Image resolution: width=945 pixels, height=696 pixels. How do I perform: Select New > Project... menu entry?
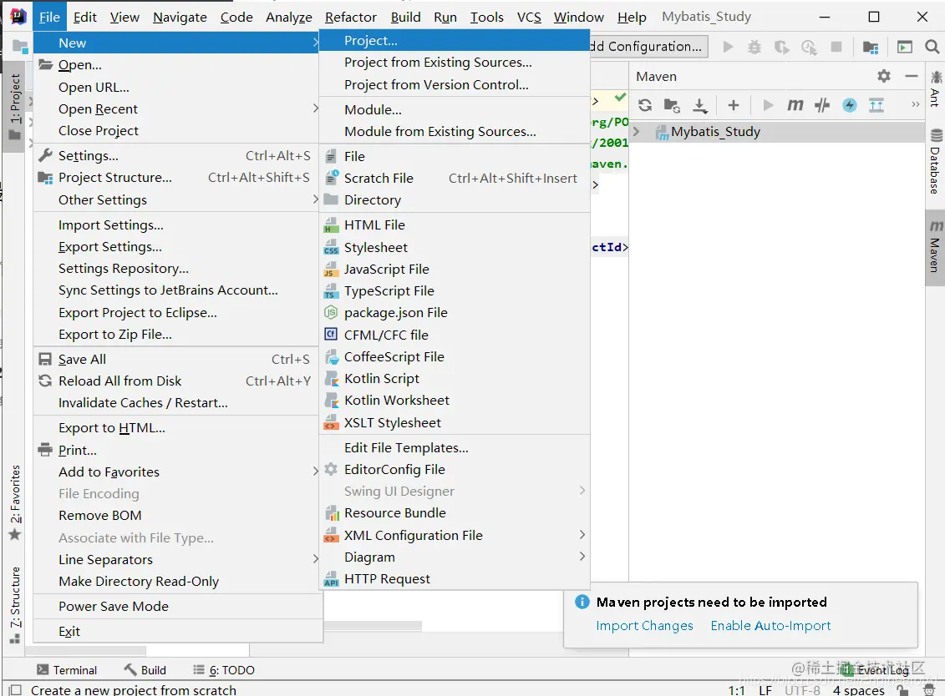click(x=455, y=40)
